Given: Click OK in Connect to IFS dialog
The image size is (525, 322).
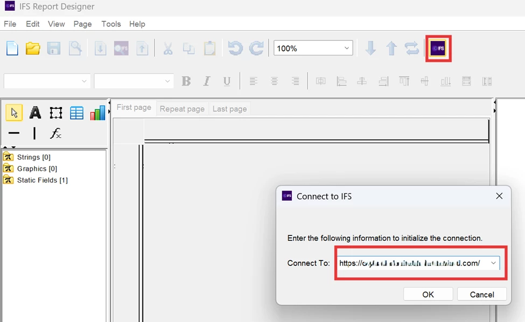Looking at the screenshot, I should [x=428, y=295].
